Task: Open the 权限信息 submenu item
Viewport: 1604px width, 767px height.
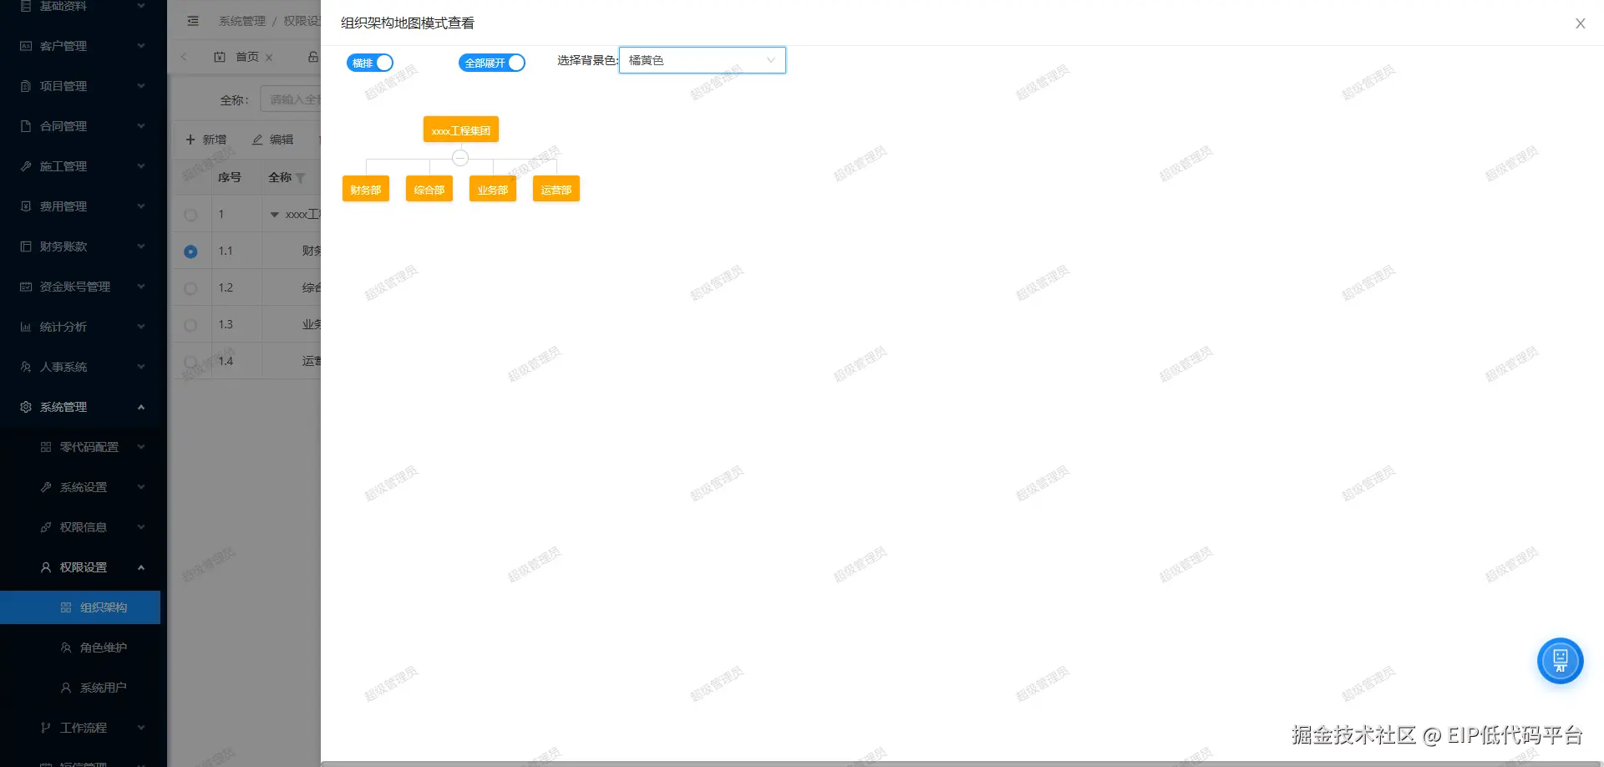Action: coord(80,527)
